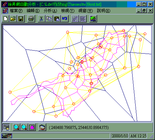This screenshot has width=155, height=140.
Task: Click the Paste clipboard icon
Action: (x=57, y=19)
